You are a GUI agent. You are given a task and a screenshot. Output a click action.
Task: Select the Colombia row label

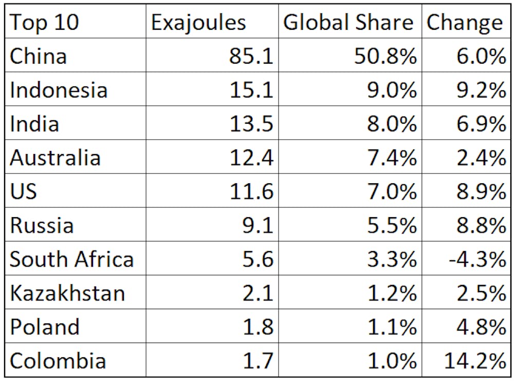click(76, 360)
